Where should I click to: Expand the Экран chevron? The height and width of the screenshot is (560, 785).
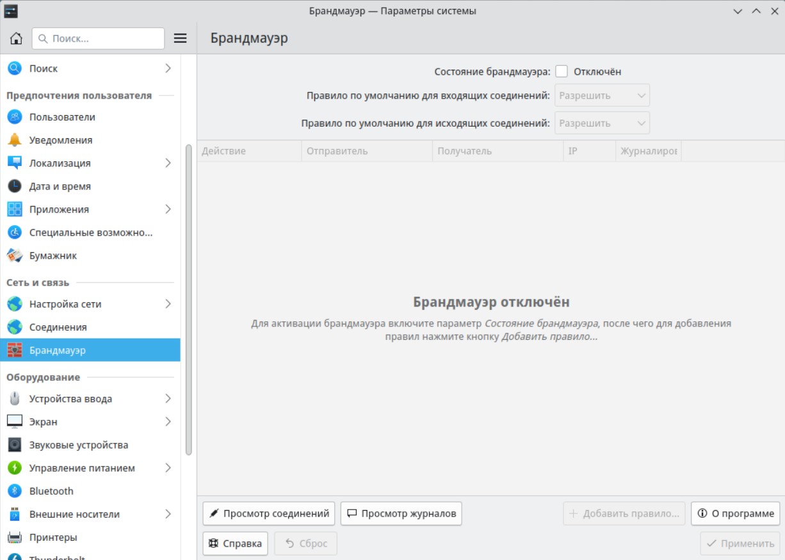coord(168,422)
